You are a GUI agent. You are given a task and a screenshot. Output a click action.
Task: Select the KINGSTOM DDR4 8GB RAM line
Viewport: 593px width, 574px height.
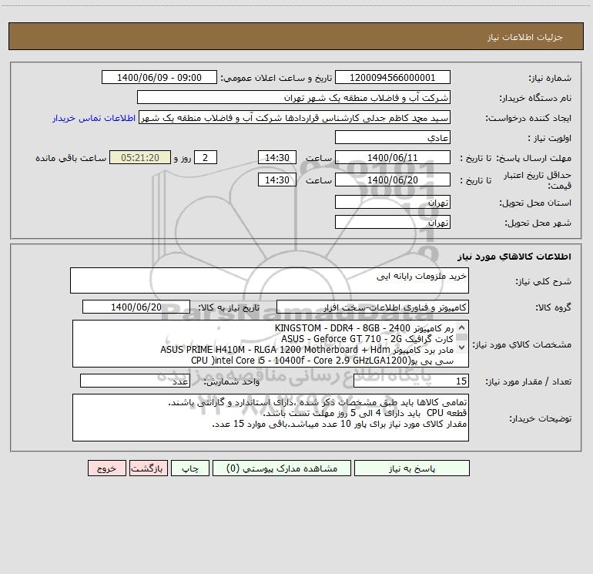(364, 327)
